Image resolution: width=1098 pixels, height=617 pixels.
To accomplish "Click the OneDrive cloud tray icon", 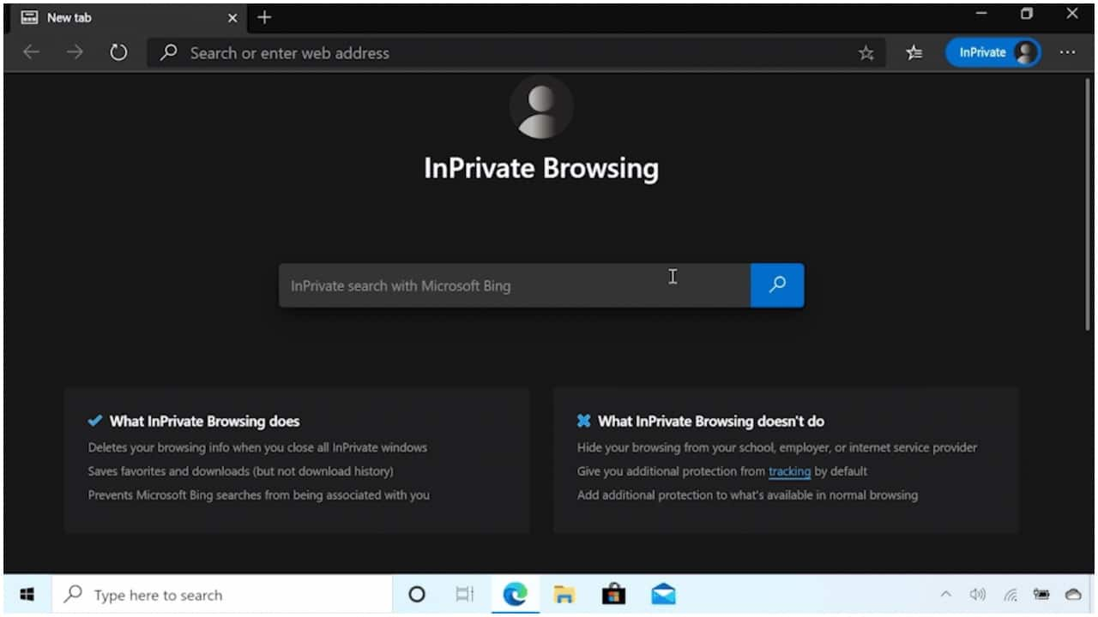I will coord(1073,594).
